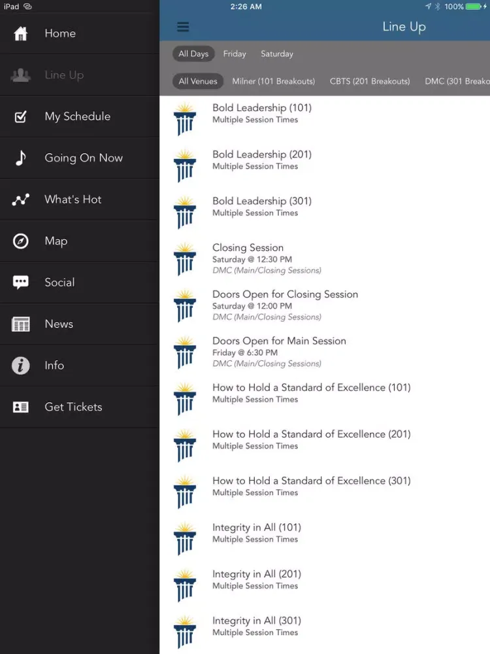The height and width of the screenshot is (654, 490).
Task: Tap the What's Hot graph icon
Action: [x=20, y=199]
